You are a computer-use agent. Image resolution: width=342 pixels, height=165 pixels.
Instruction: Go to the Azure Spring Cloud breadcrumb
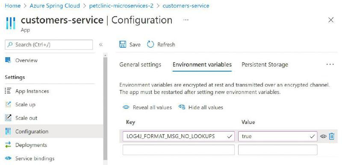point(55,6)
